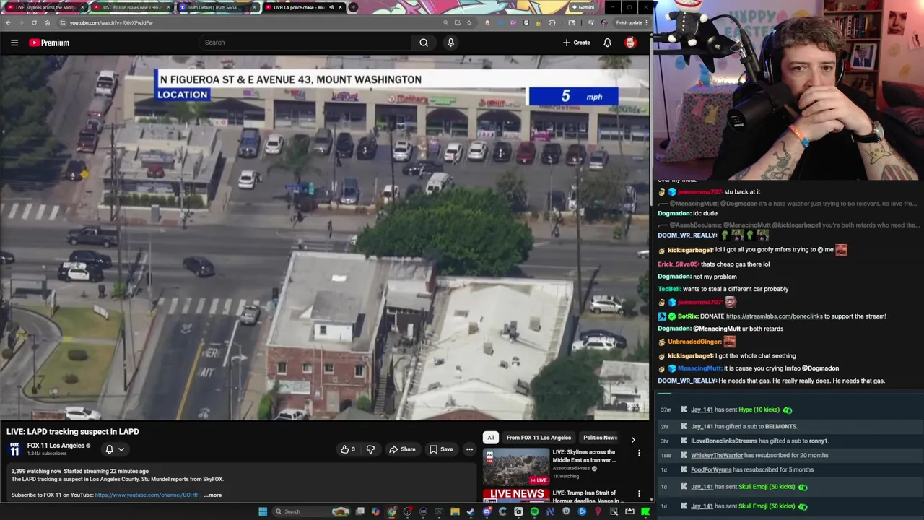The height and width of the screenshot is (520, 924).
Task: Start voice search with microphone icon
Action: click(x=450, y=43)
